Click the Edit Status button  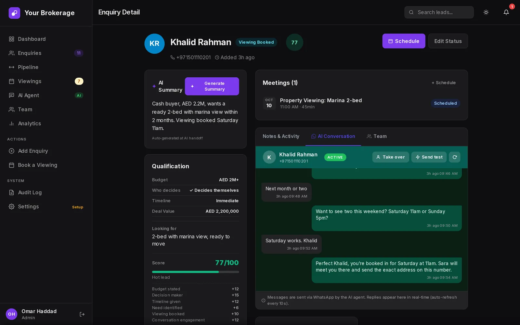click(x=448, y=41)
